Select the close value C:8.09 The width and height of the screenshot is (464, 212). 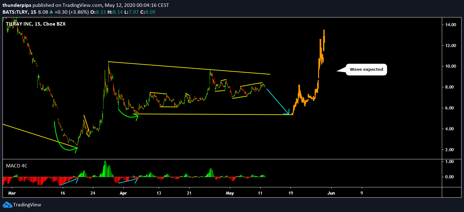click(x=148, y=12)
